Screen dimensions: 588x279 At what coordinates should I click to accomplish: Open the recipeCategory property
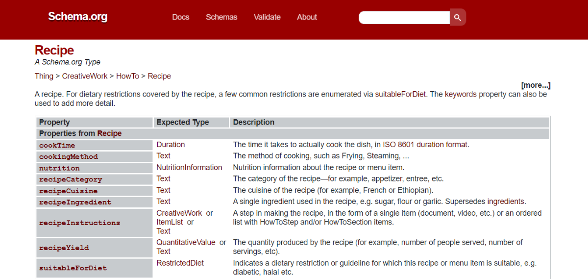tap(71, 179)
